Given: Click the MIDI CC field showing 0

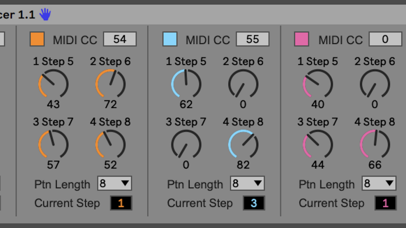Looking at the screenshot, I should point(385,39).
